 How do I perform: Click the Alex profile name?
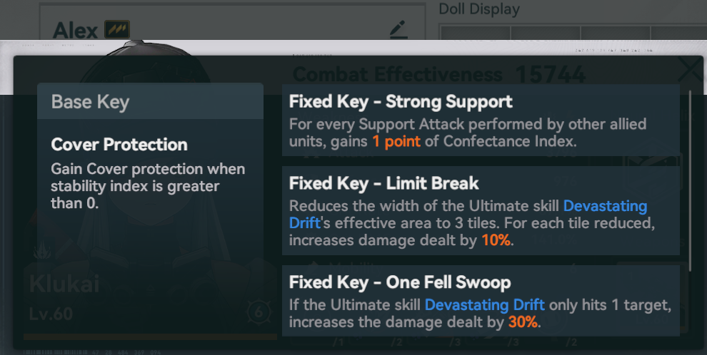[x=75, y=30]
